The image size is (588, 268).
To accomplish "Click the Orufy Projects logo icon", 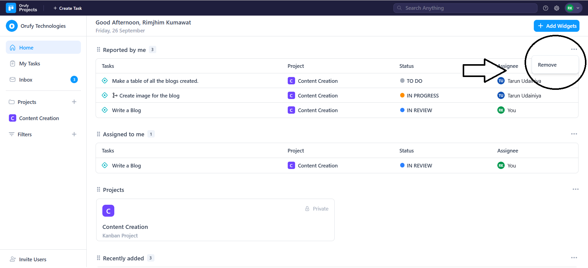I will 11,8.
